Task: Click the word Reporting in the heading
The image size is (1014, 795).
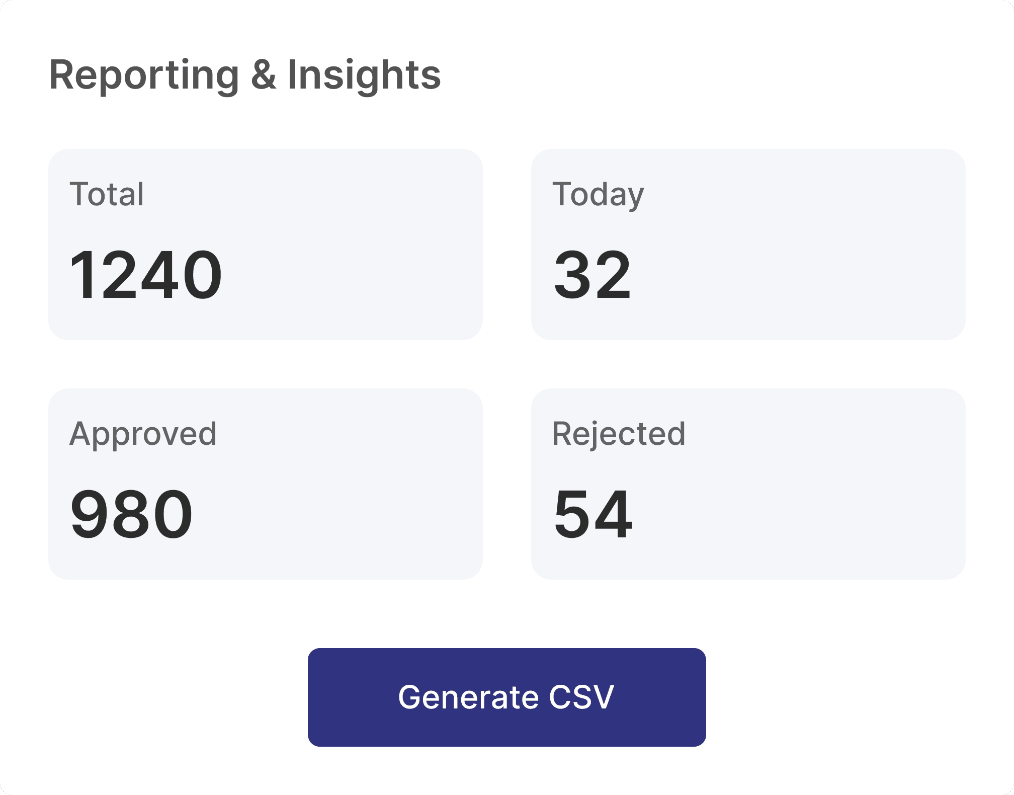Action: (x=144, y=75)
